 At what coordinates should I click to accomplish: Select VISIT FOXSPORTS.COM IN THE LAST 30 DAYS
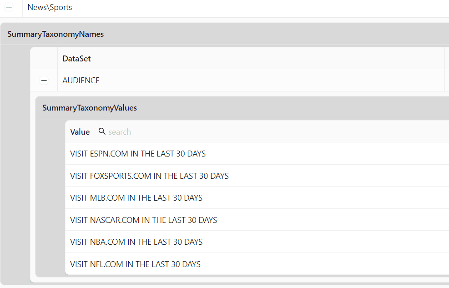[149, 176]
